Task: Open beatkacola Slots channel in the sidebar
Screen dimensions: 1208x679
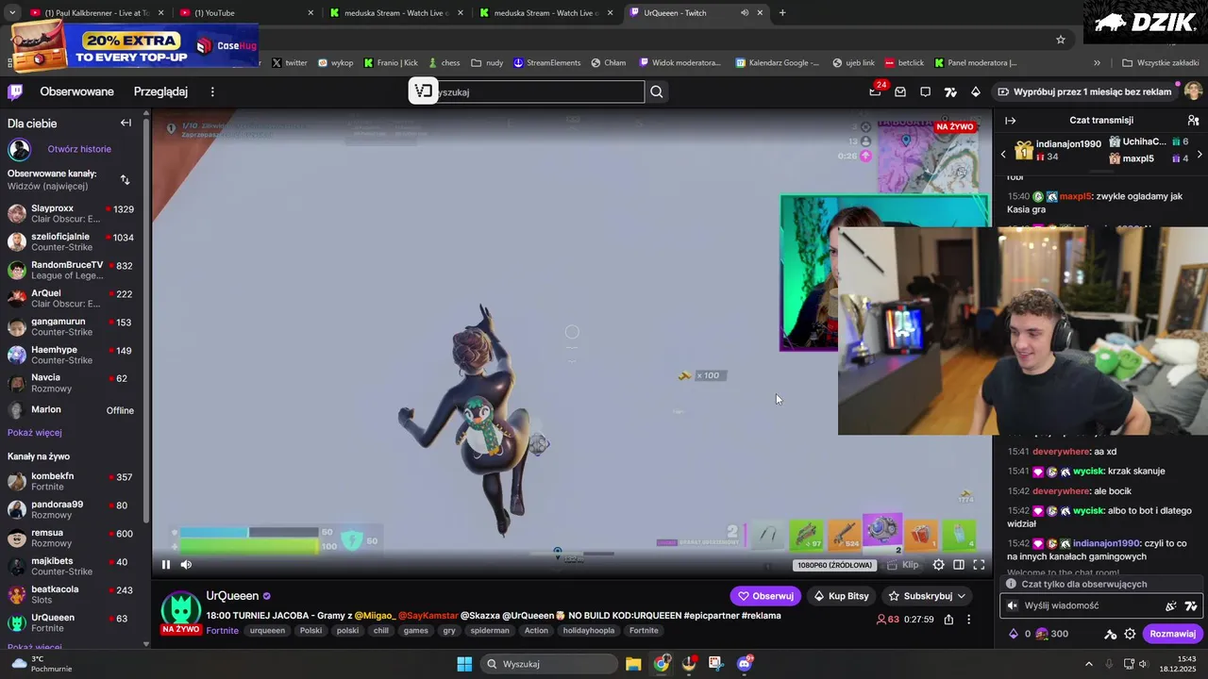Action: point(71,594)
